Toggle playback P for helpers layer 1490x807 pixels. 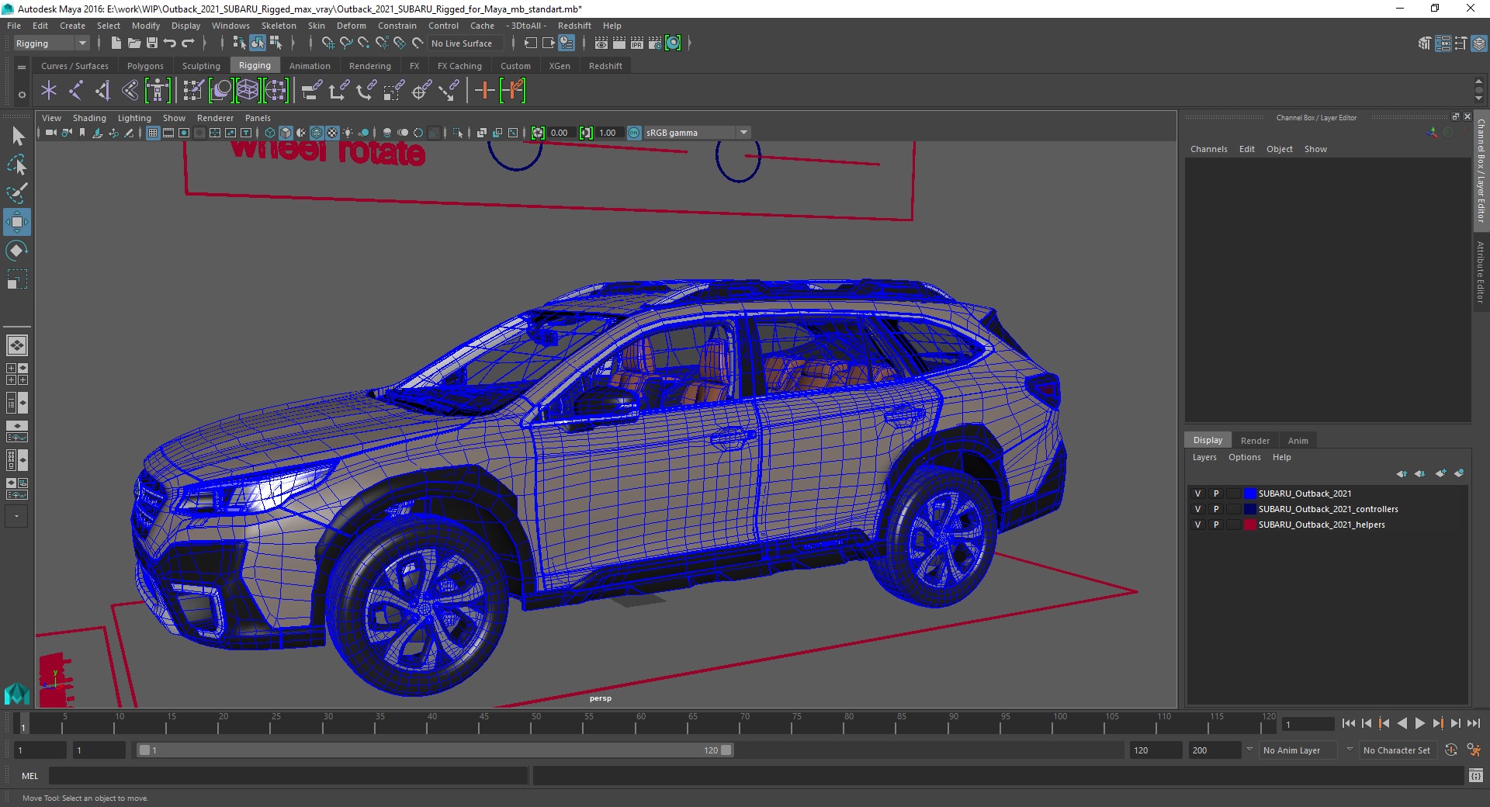[1216, 525]
